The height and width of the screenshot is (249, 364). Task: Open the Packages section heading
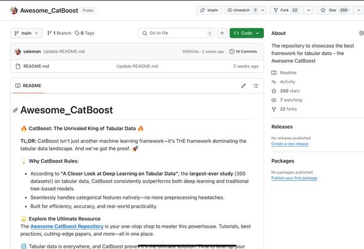(283, 161)
